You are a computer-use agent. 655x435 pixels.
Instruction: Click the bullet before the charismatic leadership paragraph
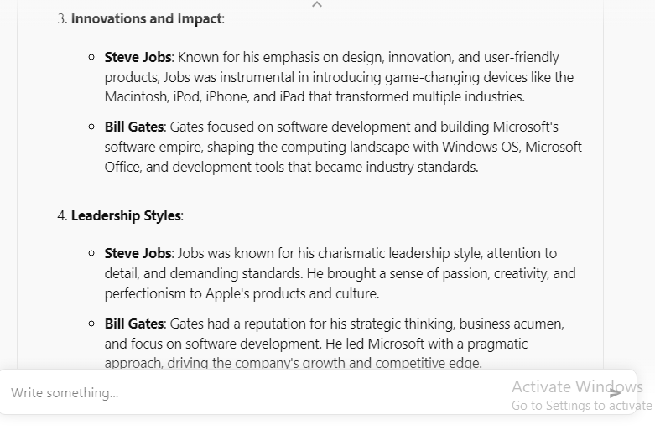click(91, 253)
